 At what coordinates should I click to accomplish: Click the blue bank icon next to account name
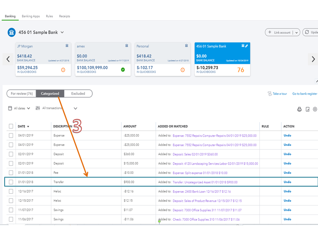coord(11,32)
